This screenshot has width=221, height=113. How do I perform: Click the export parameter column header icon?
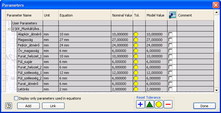click(x=172, y=15)
